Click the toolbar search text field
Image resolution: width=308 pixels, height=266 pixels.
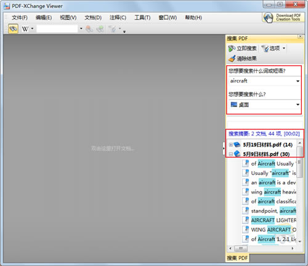click(x=57, y=28)
